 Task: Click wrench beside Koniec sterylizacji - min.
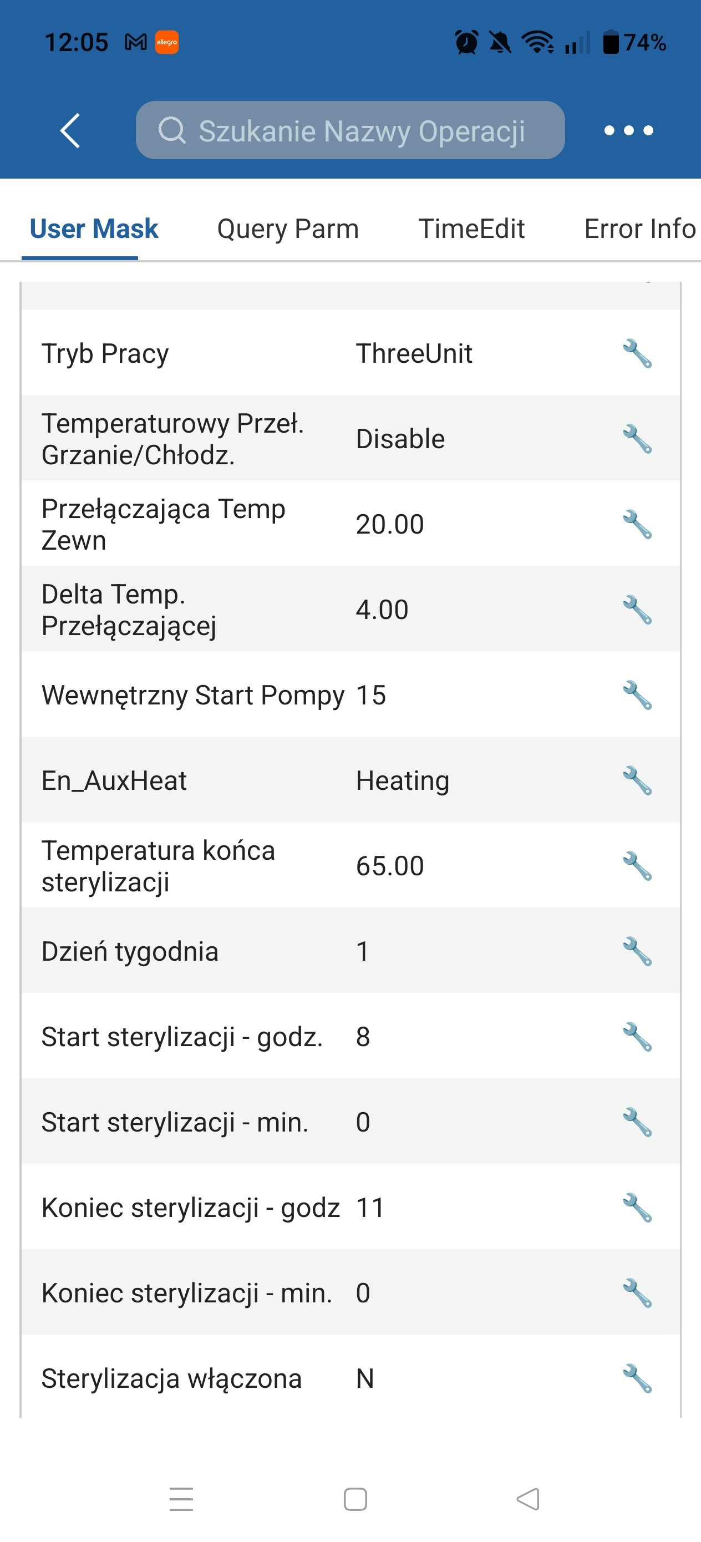(x=637, y=1293)
